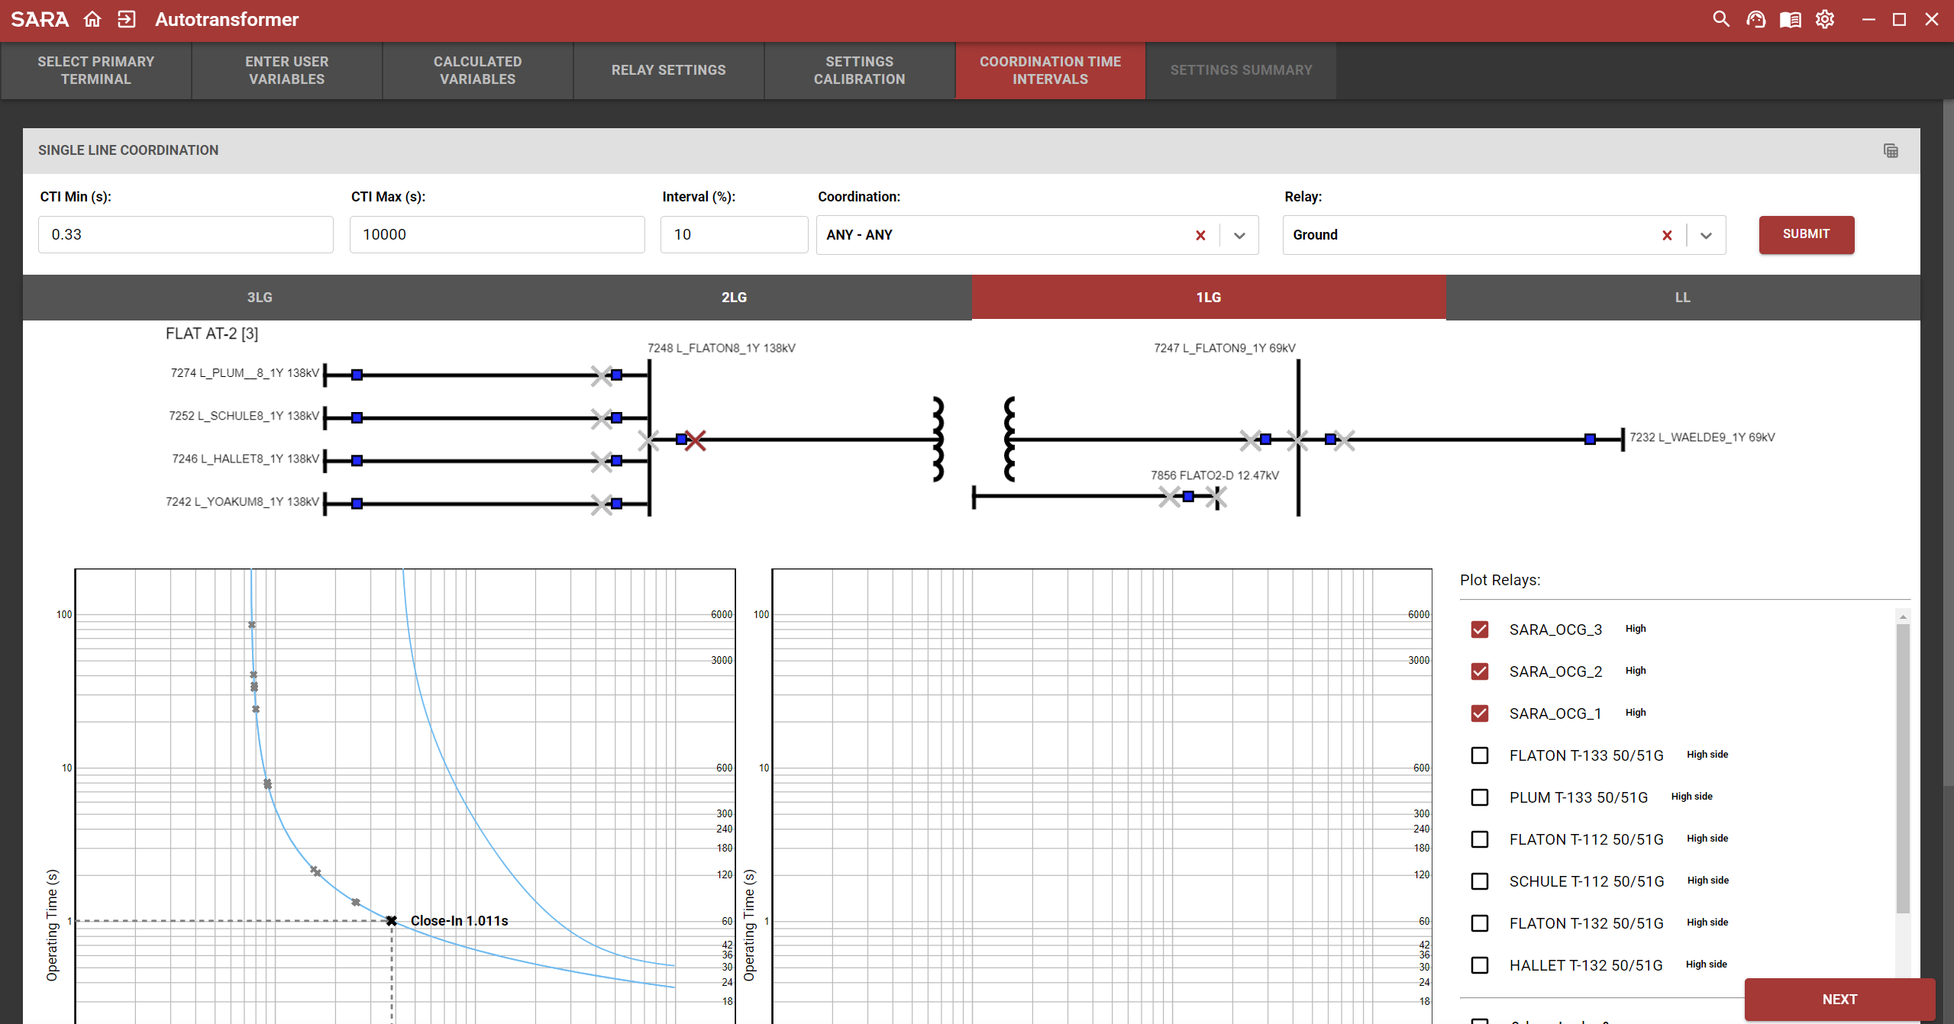Uncheck the SARA_OCG_2 relay checkbox
The width and height of the screenshot is (1954, 1024).
1480,671
